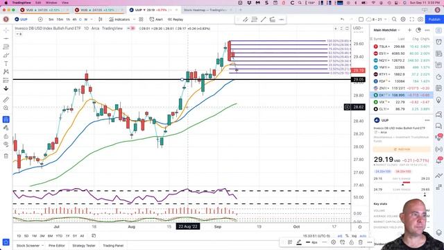Click compare or add symbol plus icon
444x250 pixels.
point(40,19)
